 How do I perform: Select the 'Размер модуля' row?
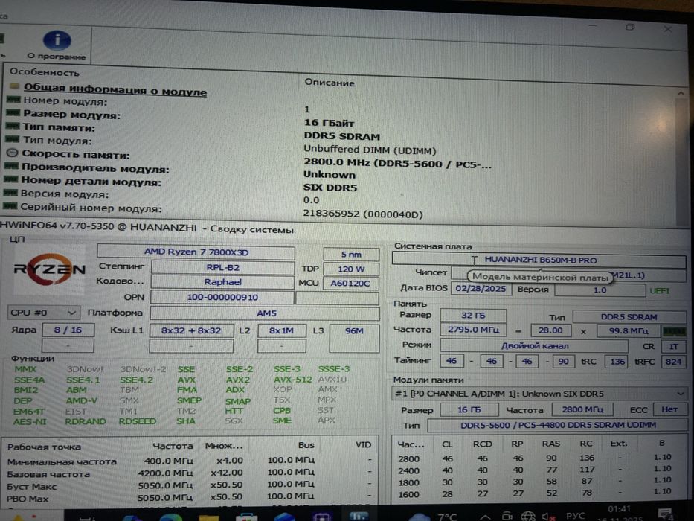point(71,115)
